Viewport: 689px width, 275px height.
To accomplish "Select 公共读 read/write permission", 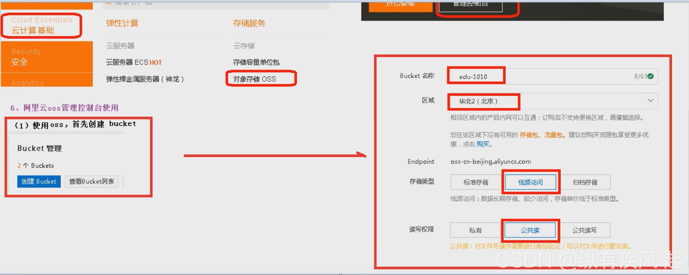I will pyautogui.click(x=530, y=230).
